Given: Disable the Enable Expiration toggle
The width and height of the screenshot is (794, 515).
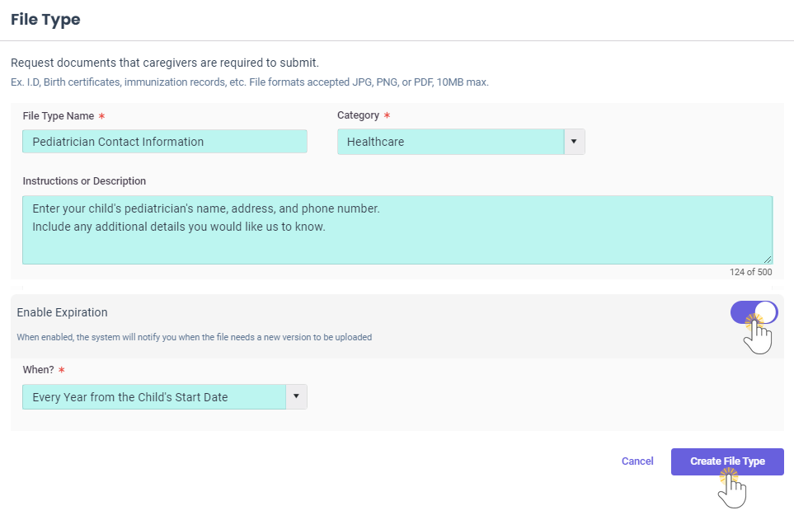Looking at the screenshot, I should point(754,312).
